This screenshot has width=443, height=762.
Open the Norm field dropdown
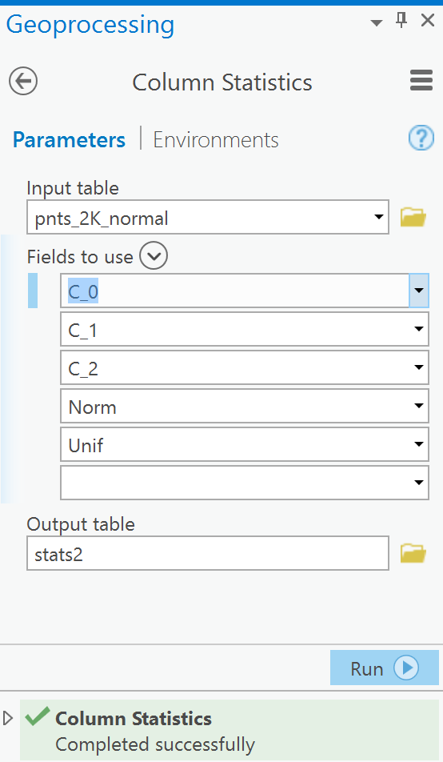point(419,406)
